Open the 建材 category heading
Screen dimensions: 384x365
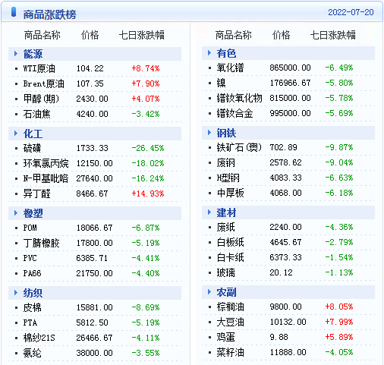[226, 212]
